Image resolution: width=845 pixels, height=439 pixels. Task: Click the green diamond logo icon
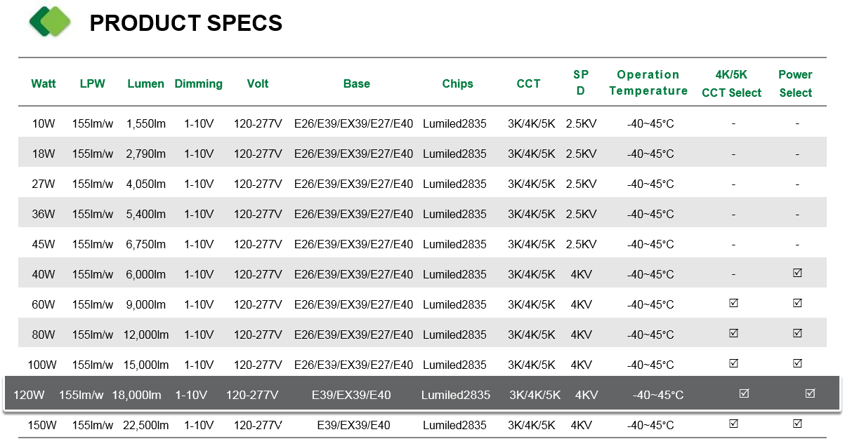[51, 22]
